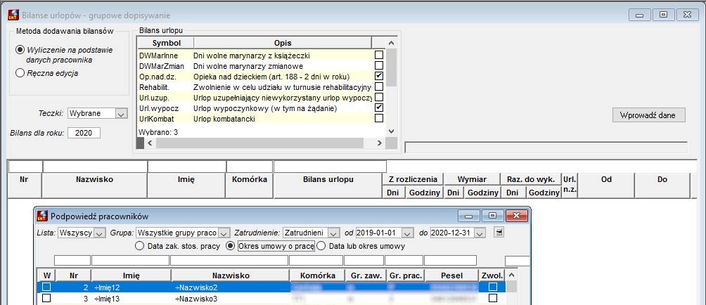This screenshot has width=706, height=305.
Task: Click the Wprowadź dane button
Action: pos(649,115)
